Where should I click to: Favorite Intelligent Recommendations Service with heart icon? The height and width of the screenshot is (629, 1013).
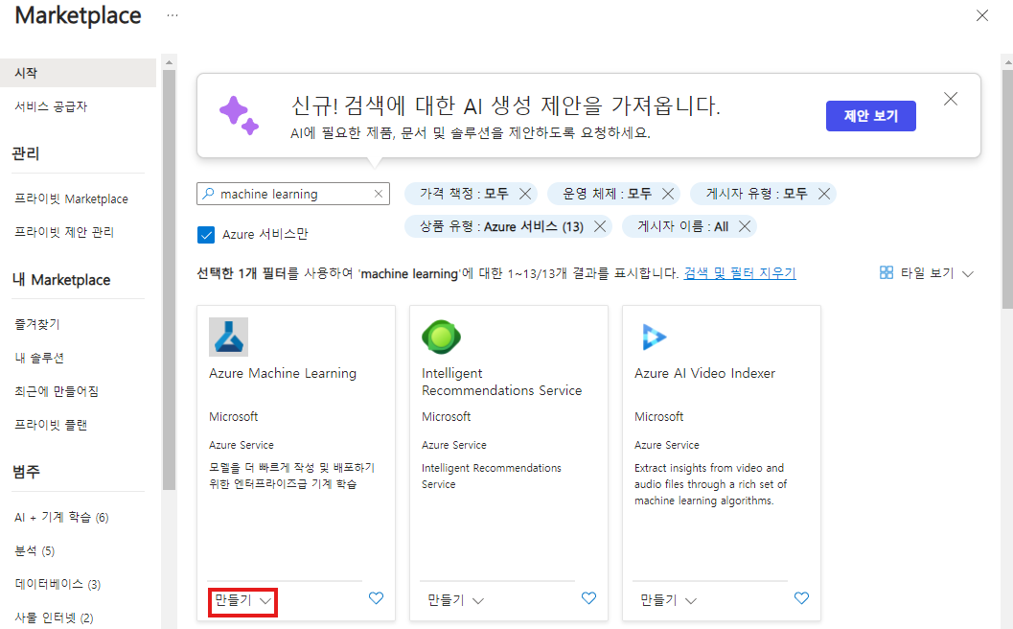coord(588,598)
